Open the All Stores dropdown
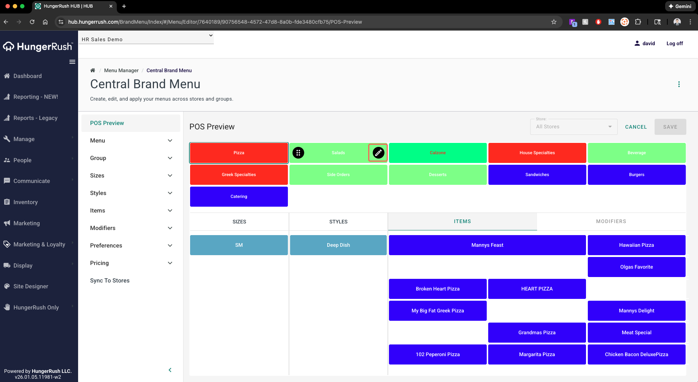The image size is (698, 382). (573, 126)
